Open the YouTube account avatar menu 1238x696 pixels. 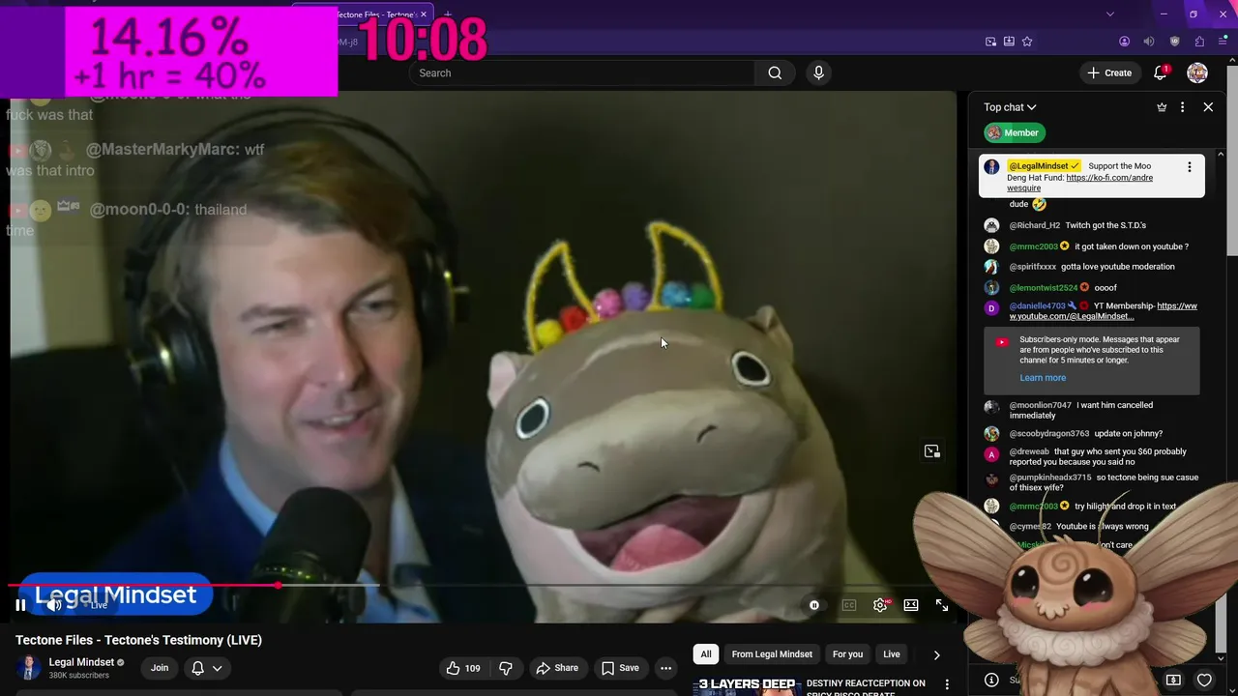click(x=1197, y=73)
